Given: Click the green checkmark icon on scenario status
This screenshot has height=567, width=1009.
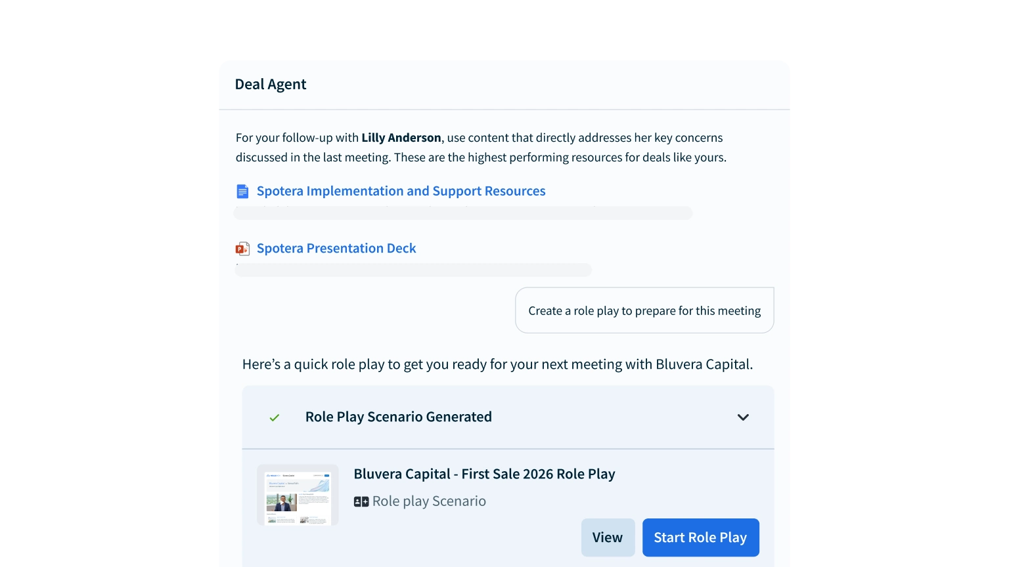Looking at the screenshot, I should [x=275, y=417].
